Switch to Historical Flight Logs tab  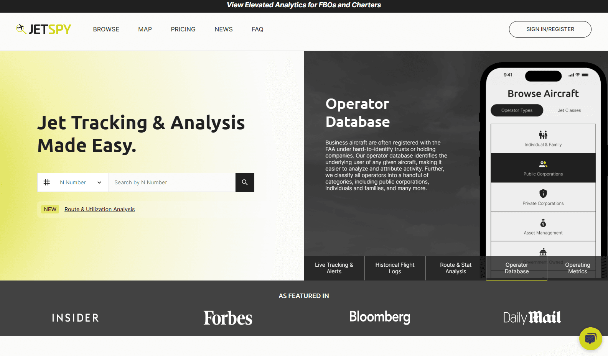395,268
